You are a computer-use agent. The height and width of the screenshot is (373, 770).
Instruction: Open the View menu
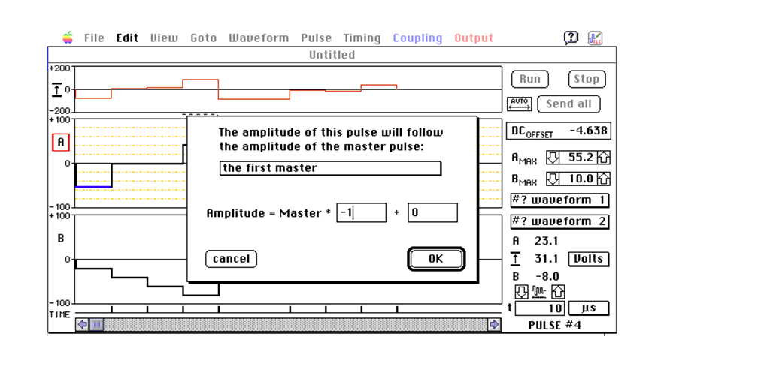[164, 38]
